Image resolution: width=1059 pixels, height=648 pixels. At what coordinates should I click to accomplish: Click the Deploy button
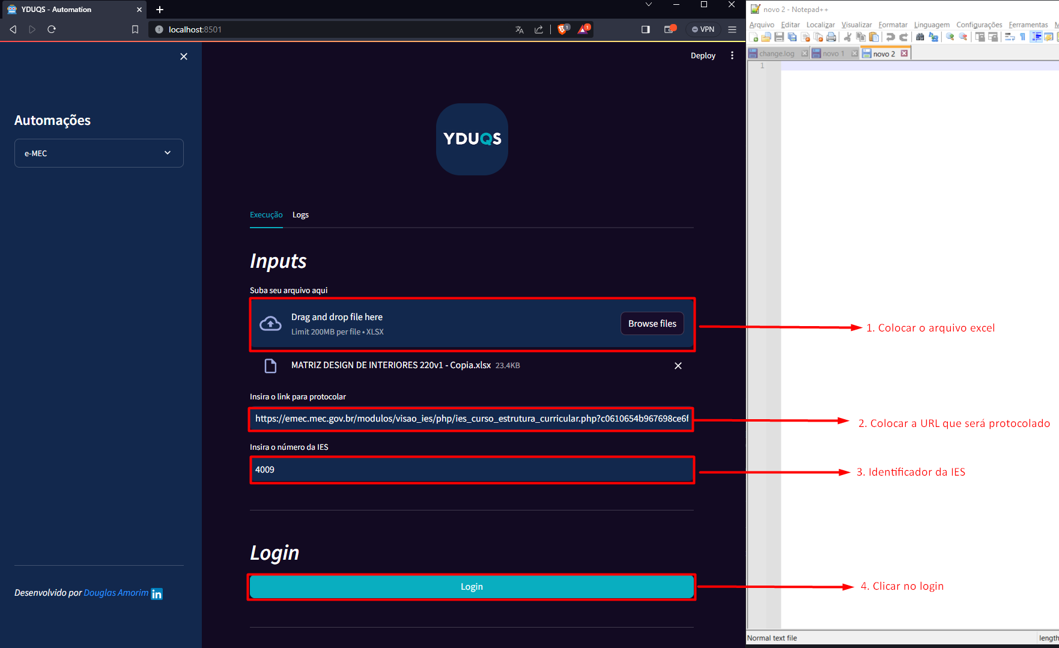click(x=703, y=55)
